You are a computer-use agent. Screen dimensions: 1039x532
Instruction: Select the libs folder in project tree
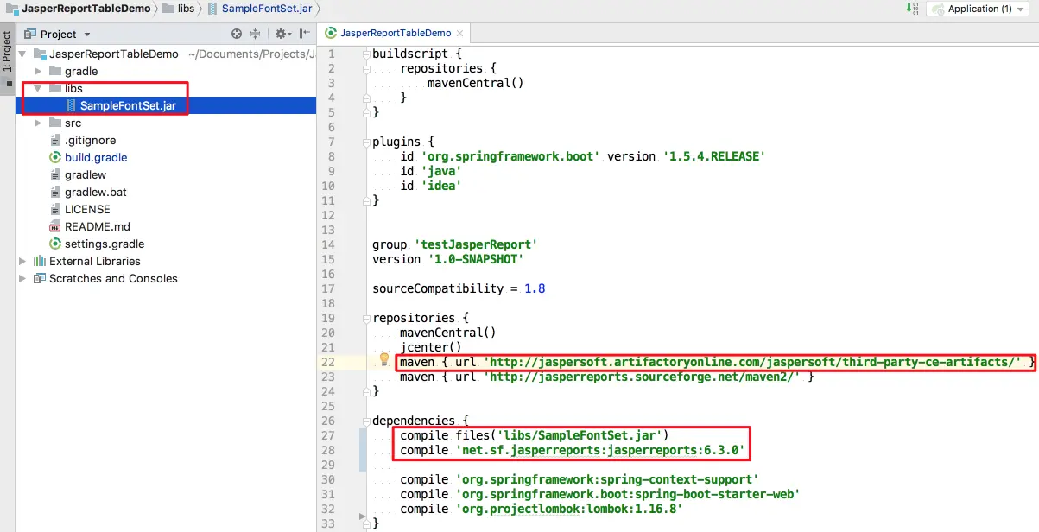pyautogui.click(x=73, y=88)
